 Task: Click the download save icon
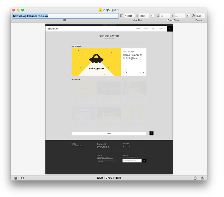[202, 178]
